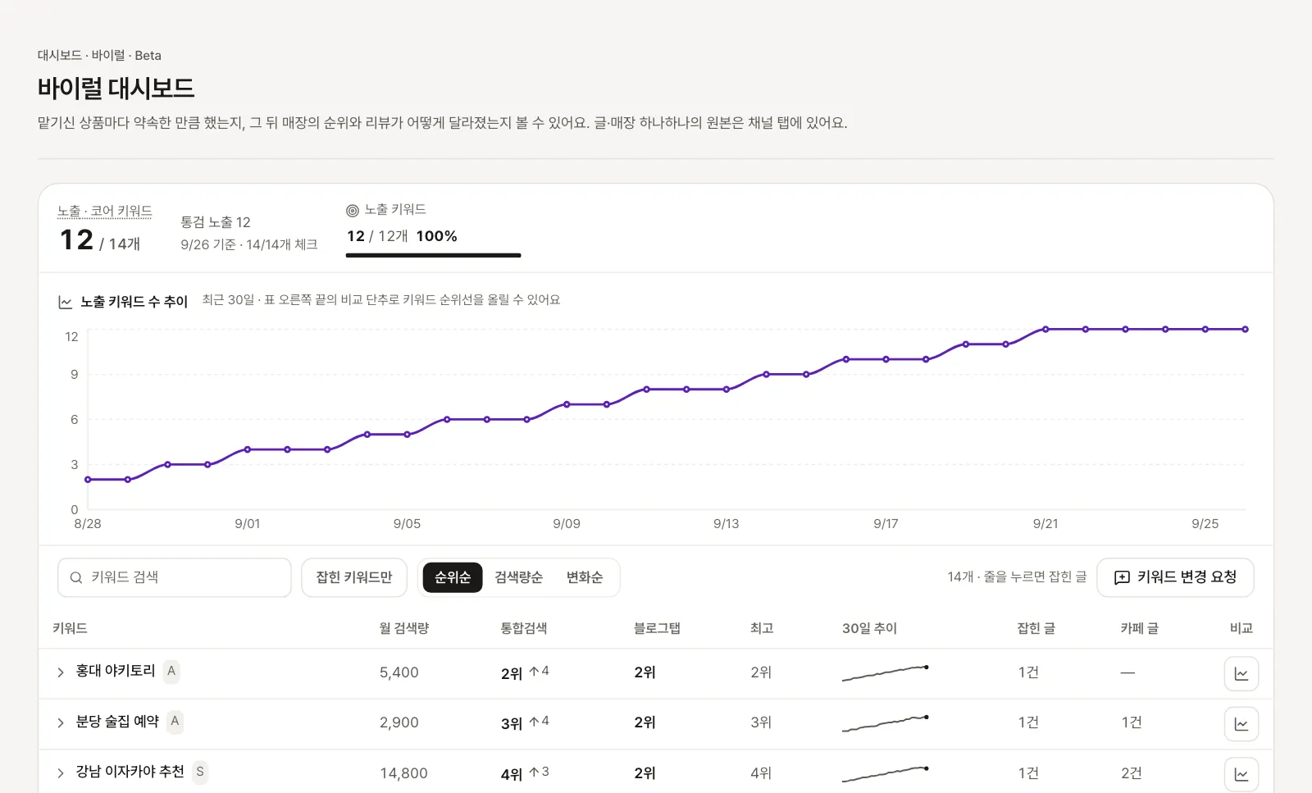Screen dimensions: 1312x793
Task: Click the 키워드 변경 요청 button
Action: pos(1175,577)
